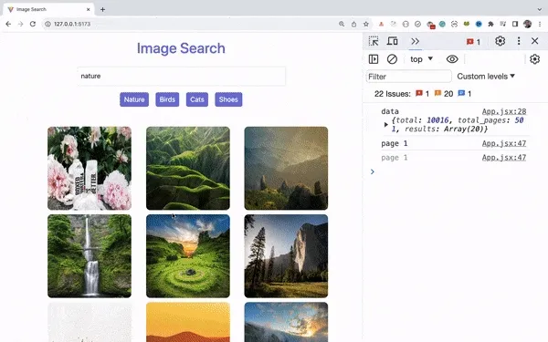Activate DevTools inspect element picker
Screen dimensions: 548x342
coord(374,41)
